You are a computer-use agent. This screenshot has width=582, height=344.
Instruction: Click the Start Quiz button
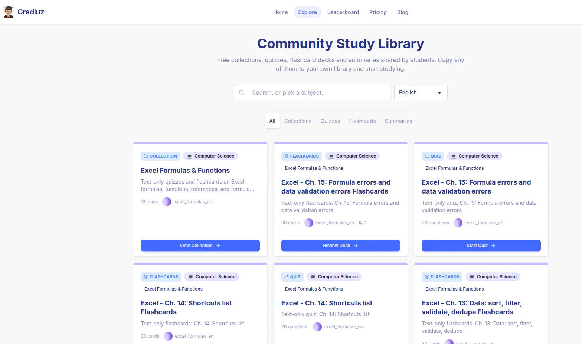tap(481, 246)
